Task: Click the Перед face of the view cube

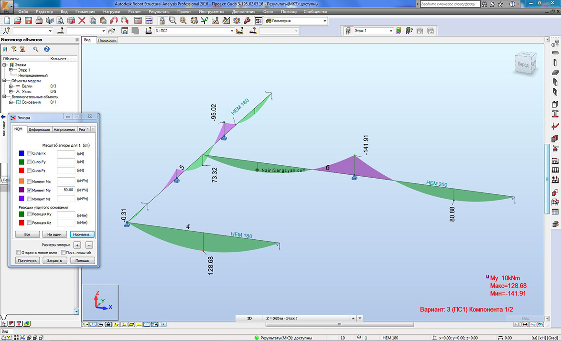Action: pos(523,64)
